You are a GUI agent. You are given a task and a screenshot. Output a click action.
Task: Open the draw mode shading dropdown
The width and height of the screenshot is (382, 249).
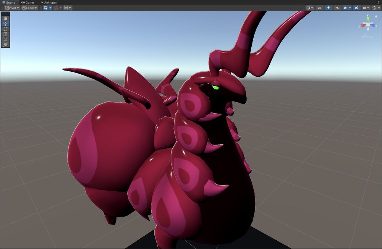310,8
